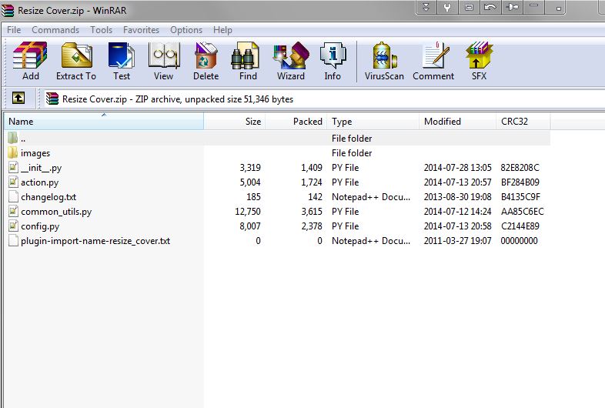The height and width of the screenshot is (408, 605).
Task: Click the Extract To toolbar icon
Action: [76, 61]
